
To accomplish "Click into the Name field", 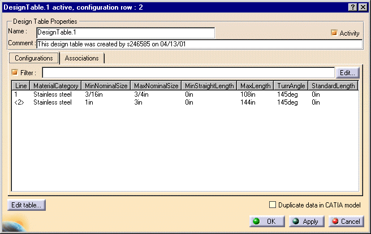I will 126,33.
